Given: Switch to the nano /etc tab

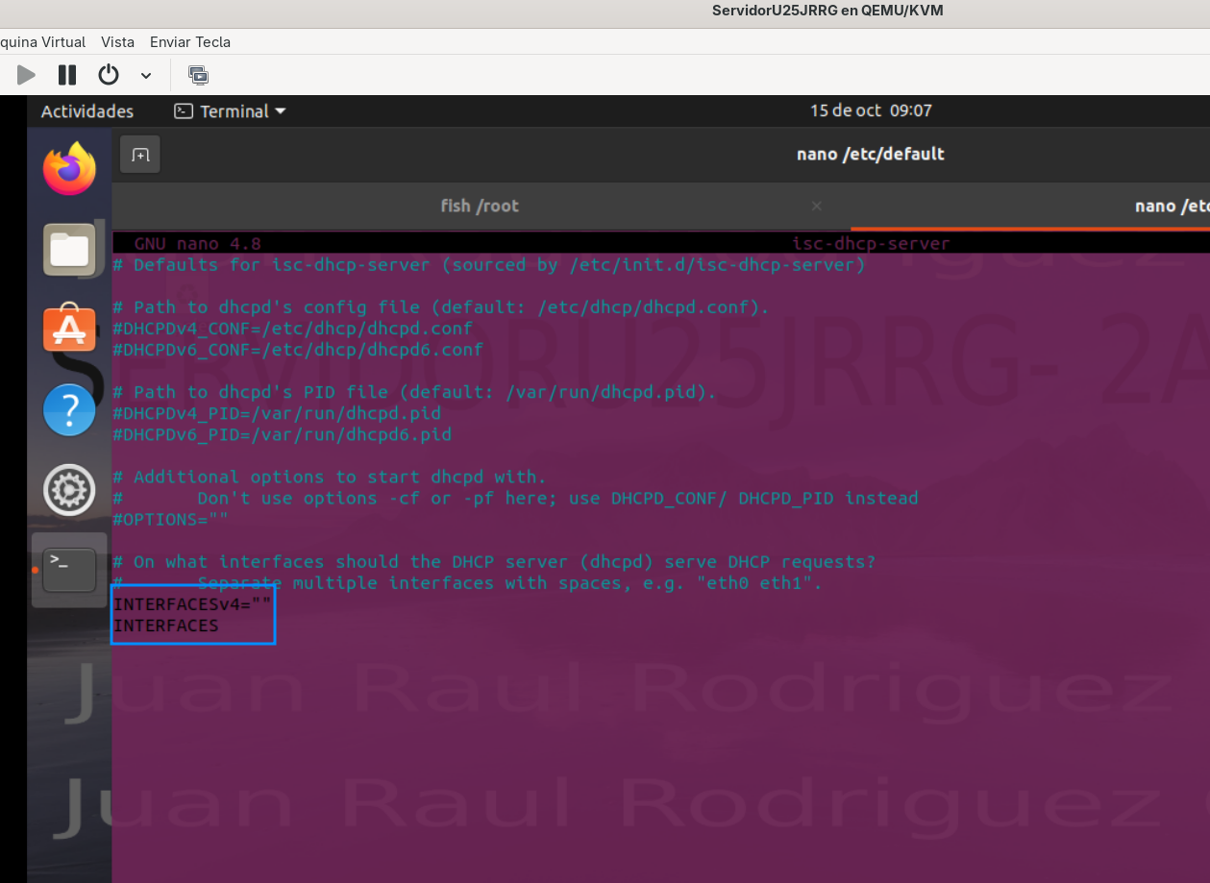Looking at the screenshot, I should [1030, 206].
